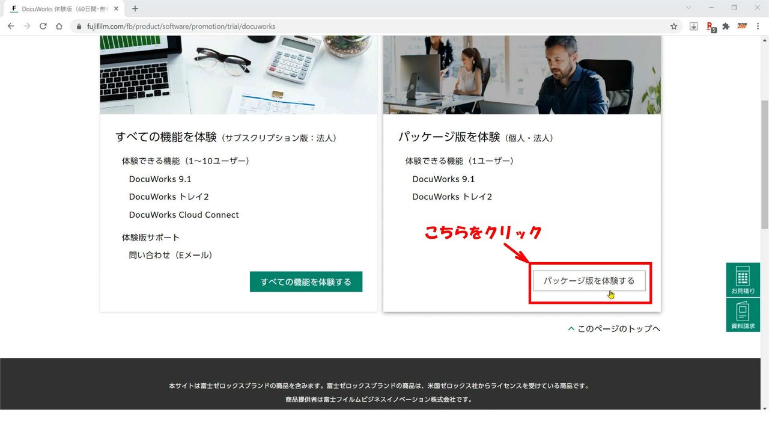Click the orange DW profile icon

[742, 26]
